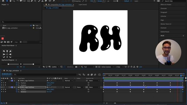This screenshot has width=187, height=105.
Task: Click Anchor Point Mover top-left arrow
Action: (x=4, y=51)
